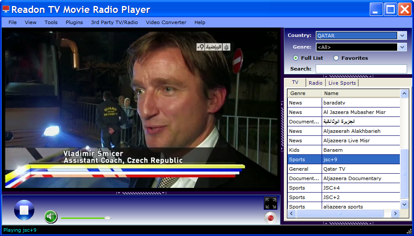Switch to the Live Sports tab
The height and width of the screenshot is (236, 414).
pos(342,83)
